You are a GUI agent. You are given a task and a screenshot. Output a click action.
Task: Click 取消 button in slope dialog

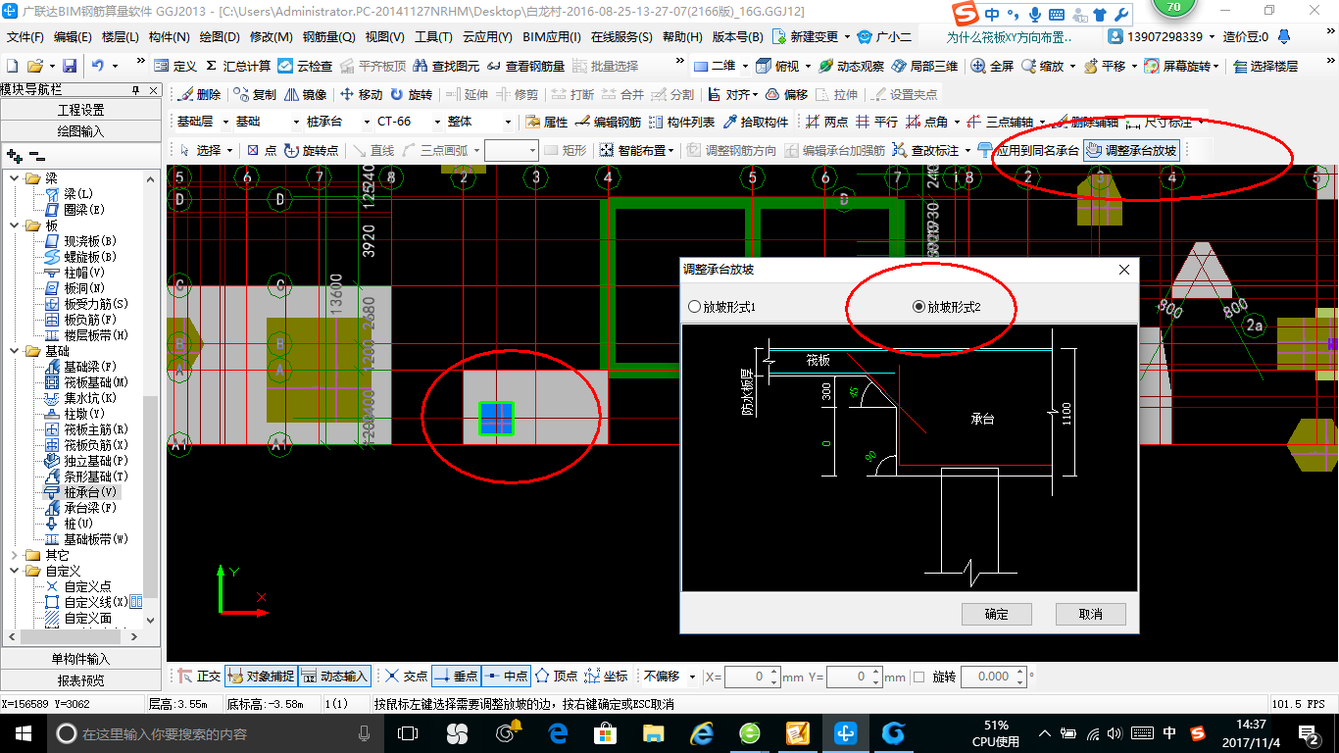click(x=1091, y=614)
